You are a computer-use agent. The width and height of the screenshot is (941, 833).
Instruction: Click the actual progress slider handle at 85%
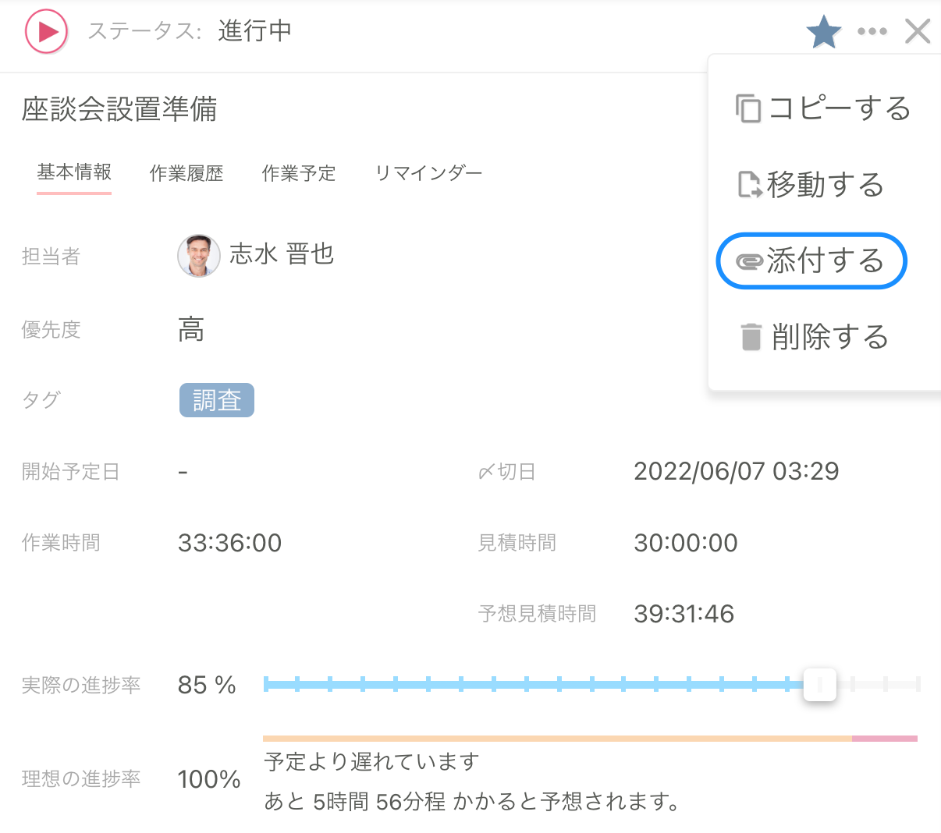820,684
